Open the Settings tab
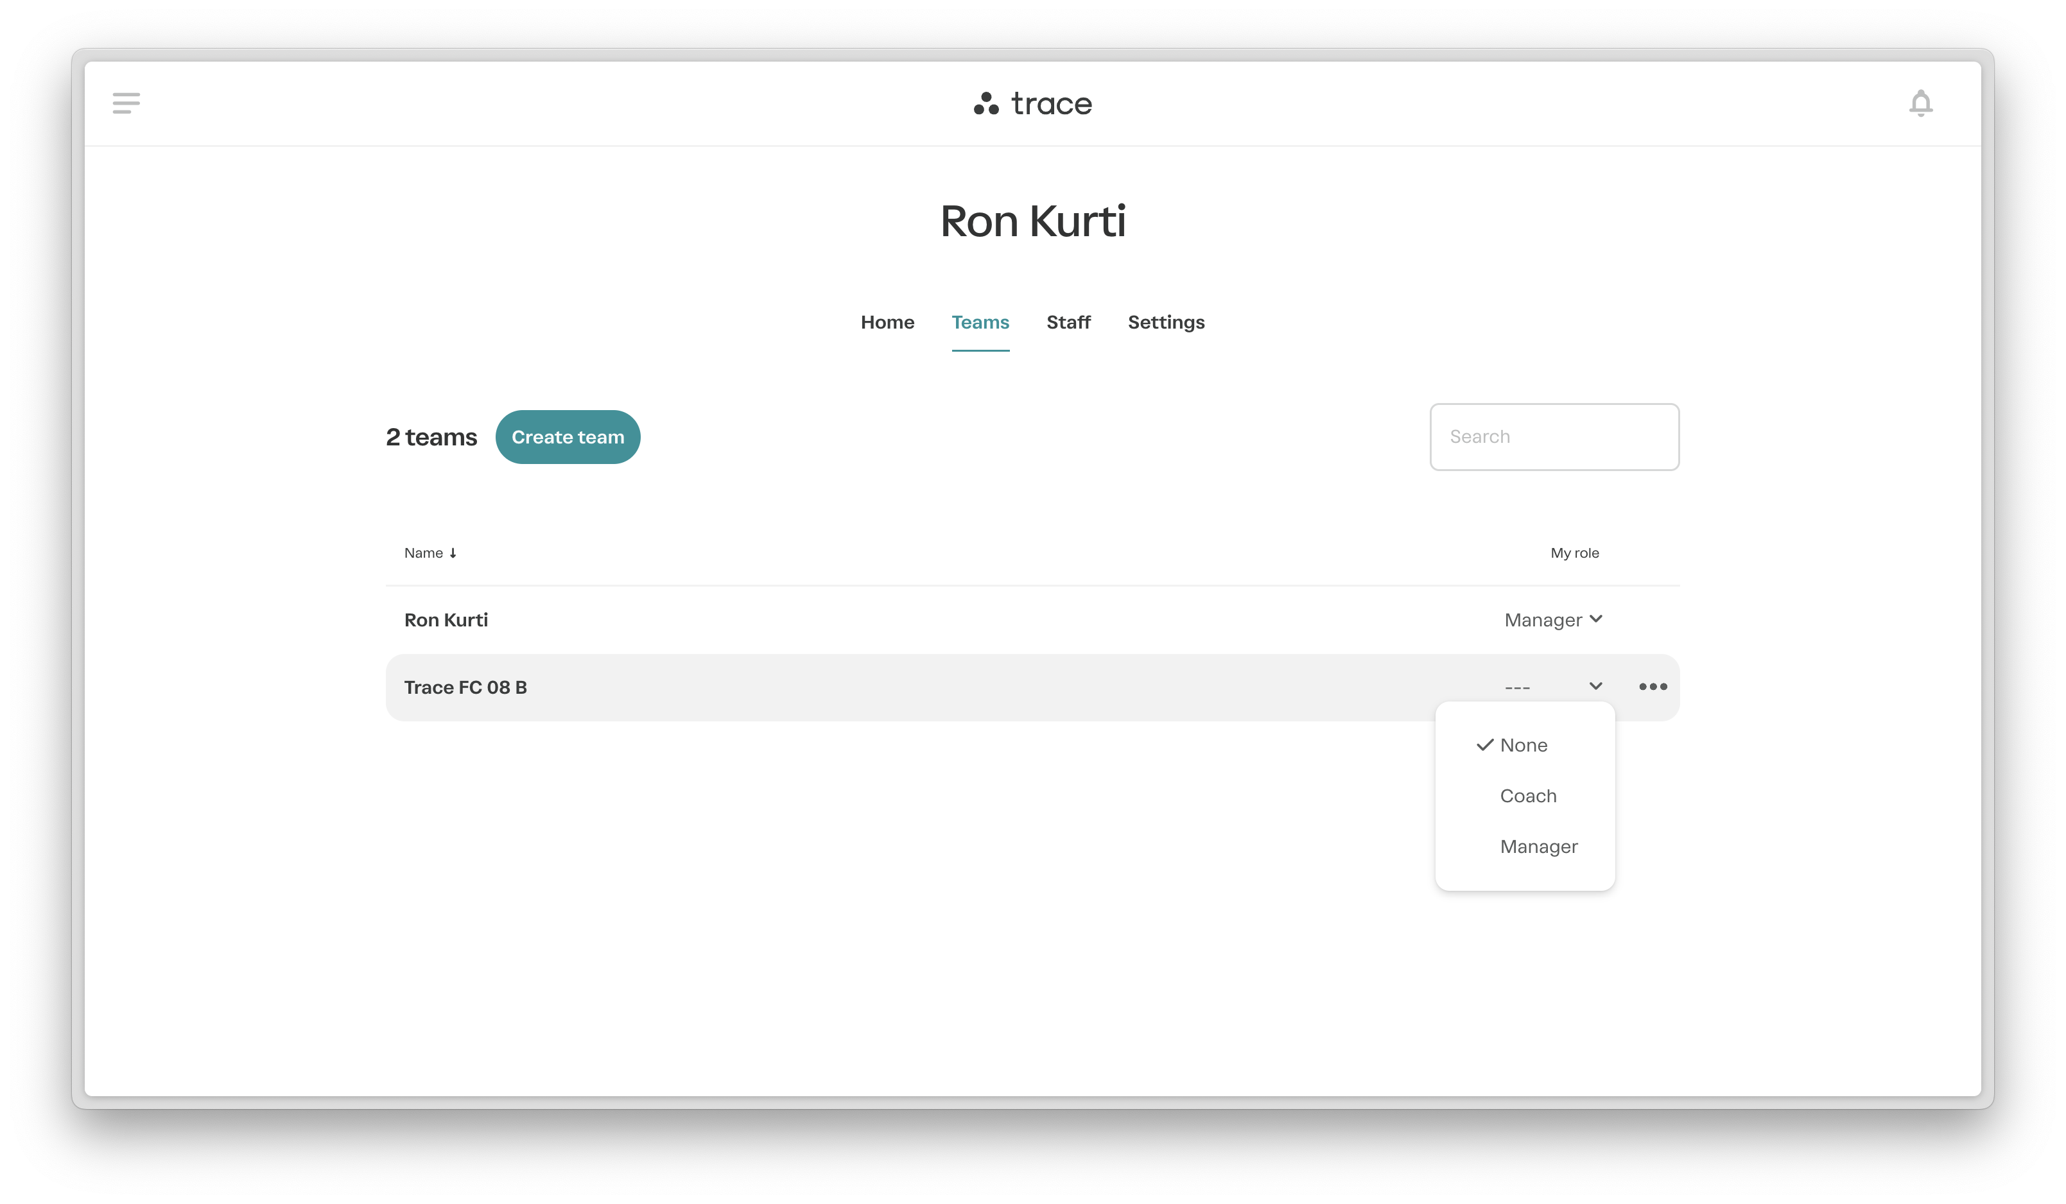 point(1166,322)
